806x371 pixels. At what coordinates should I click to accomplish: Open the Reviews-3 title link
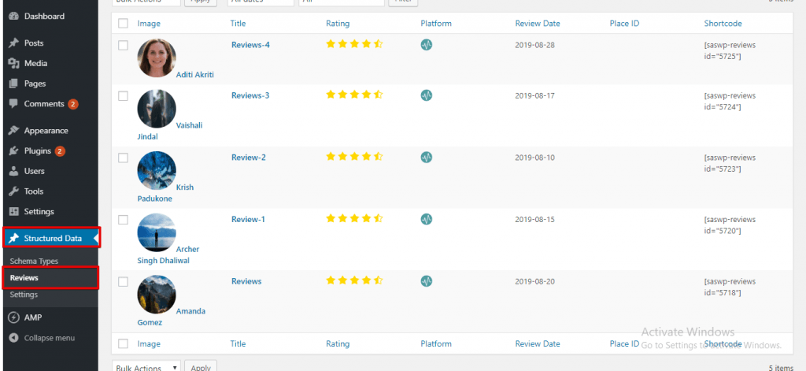[x=250, y=95]
